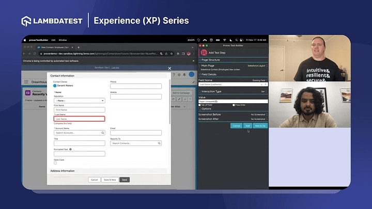The image size is (372, 209).
Task: Click the Search Accounts lookup field
Action: tap(80, 133)
